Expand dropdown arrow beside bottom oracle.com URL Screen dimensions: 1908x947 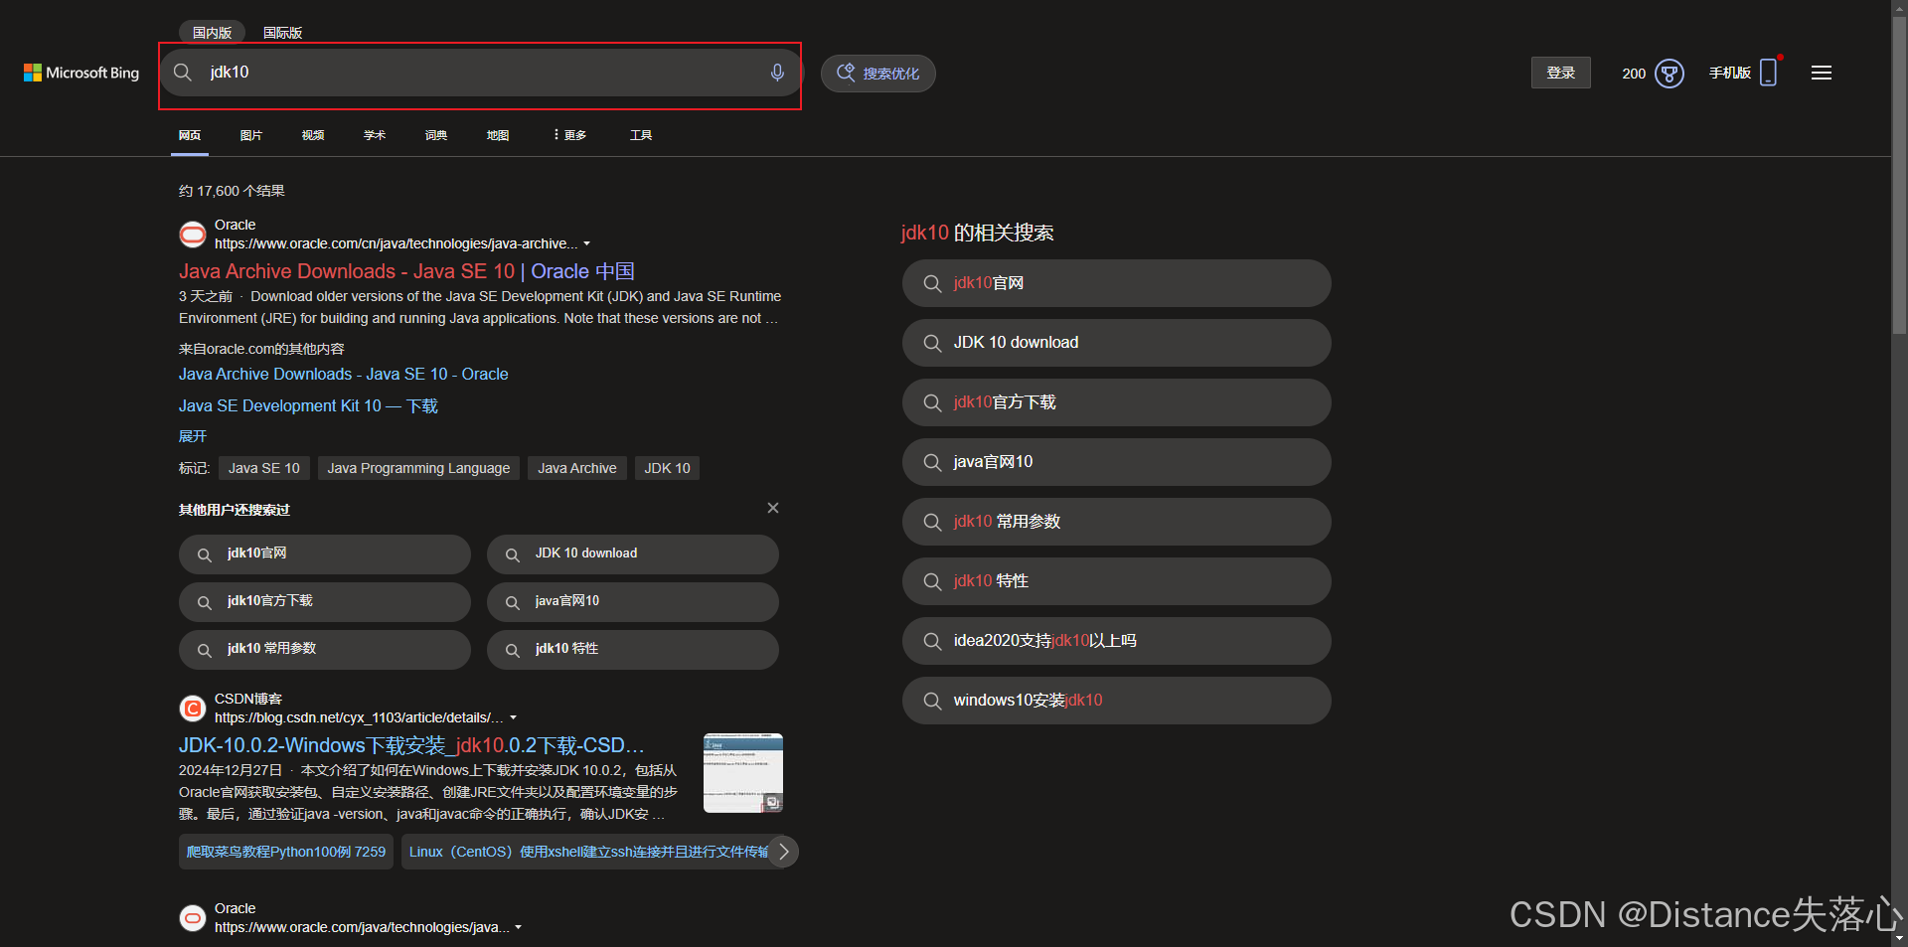518,927
